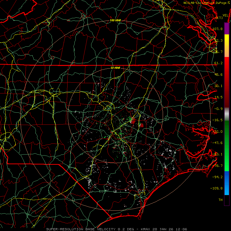The height and width of the screenshot is (231, 231).
Task: Pick the red segment of the velocity scale
Action: [x=227, y=82]
